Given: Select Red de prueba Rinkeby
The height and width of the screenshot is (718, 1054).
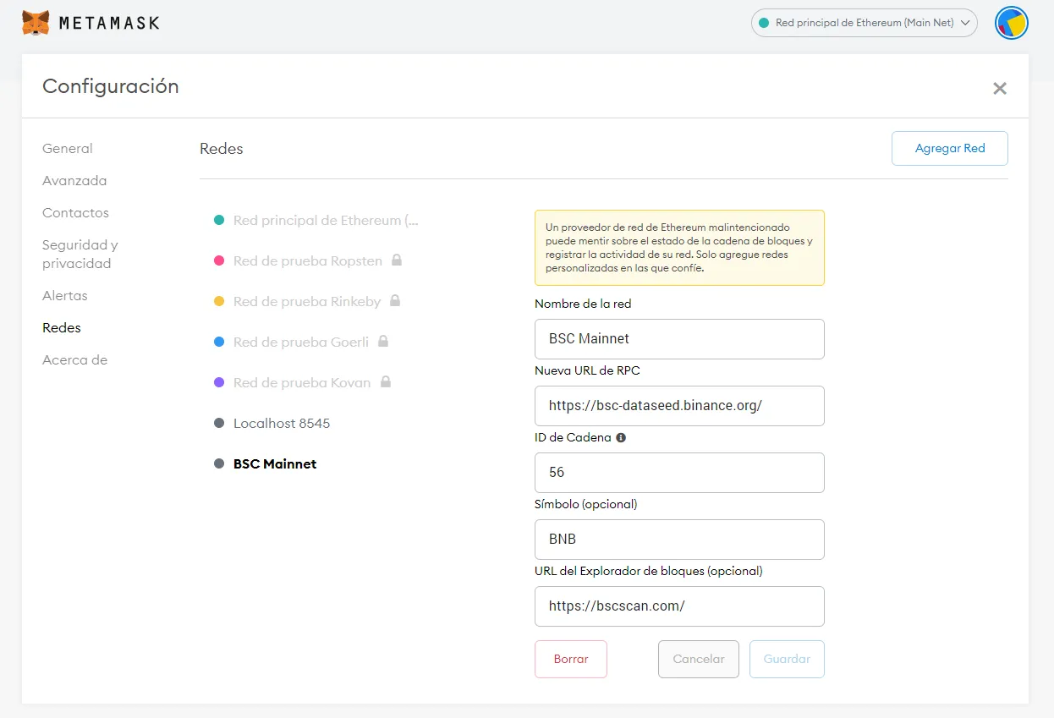Looking at the screenshot, I should point(307,301).
